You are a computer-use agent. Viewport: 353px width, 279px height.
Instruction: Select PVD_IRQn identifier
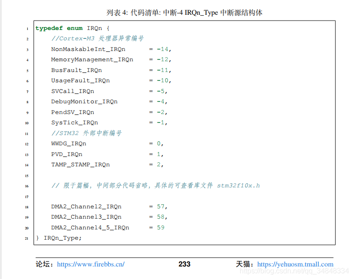67,154
